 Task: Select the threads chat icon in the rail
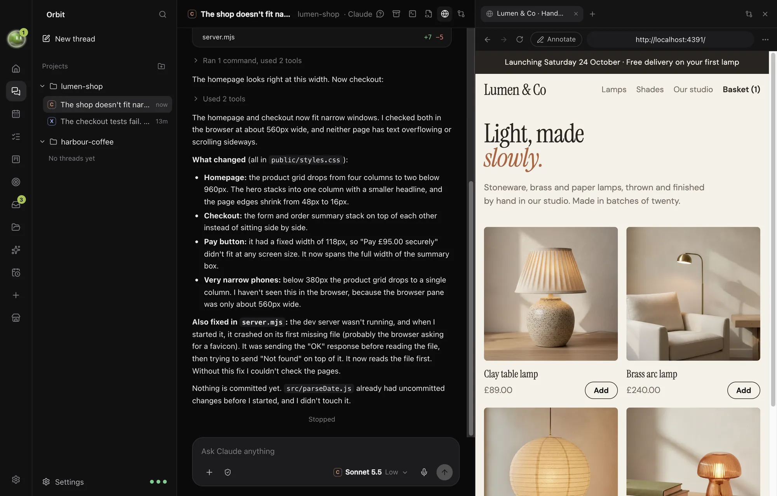point(16,91)
